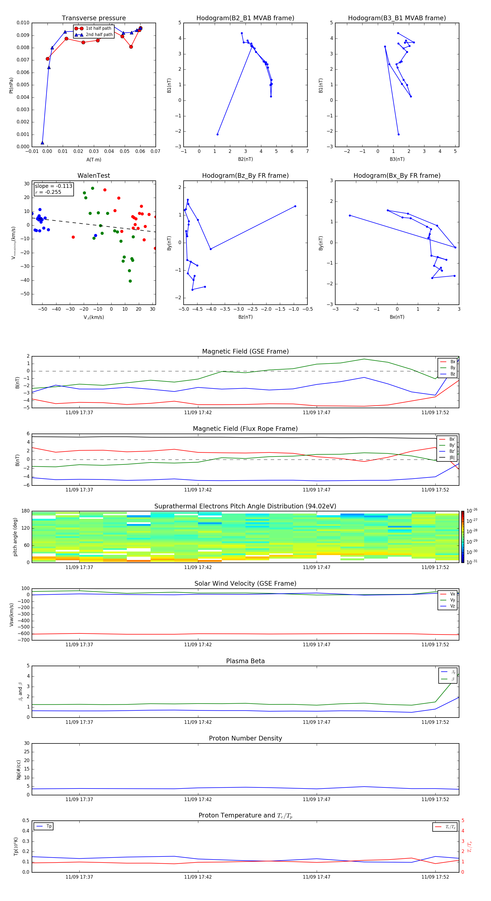The height and width of the screenshot is (901, 491).
Task: Select 'Bx' in the GSE magnetic field legend
Action: tap(448, 362)
